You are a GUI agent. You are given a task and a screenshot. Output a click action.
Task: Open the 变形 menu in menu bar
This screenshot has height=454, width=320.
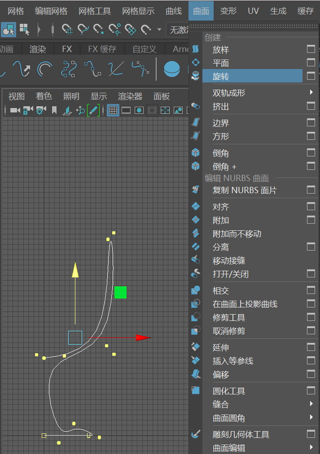pyautogui.click(x=228, y=11)
